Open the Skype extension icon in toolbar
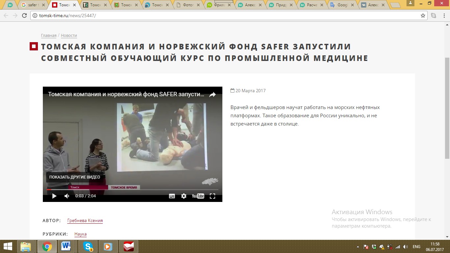 434,15
